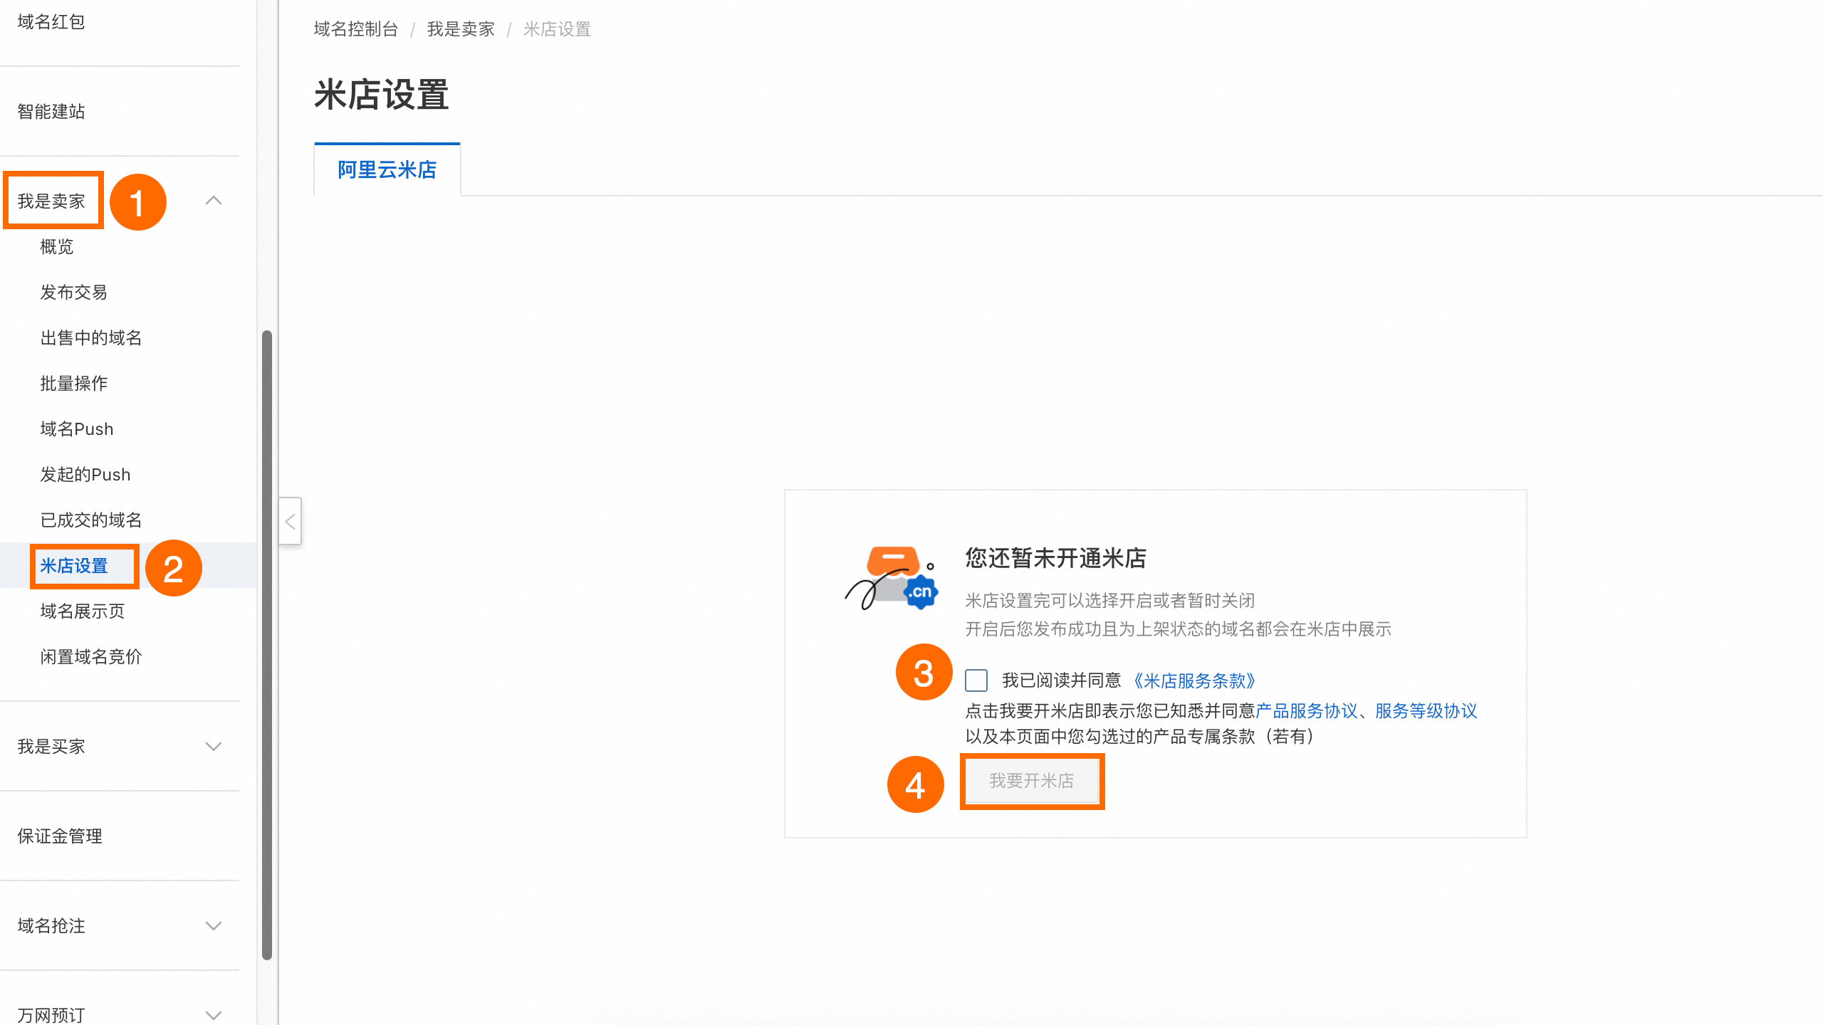Go to 发布交易 page

point(74,292)
